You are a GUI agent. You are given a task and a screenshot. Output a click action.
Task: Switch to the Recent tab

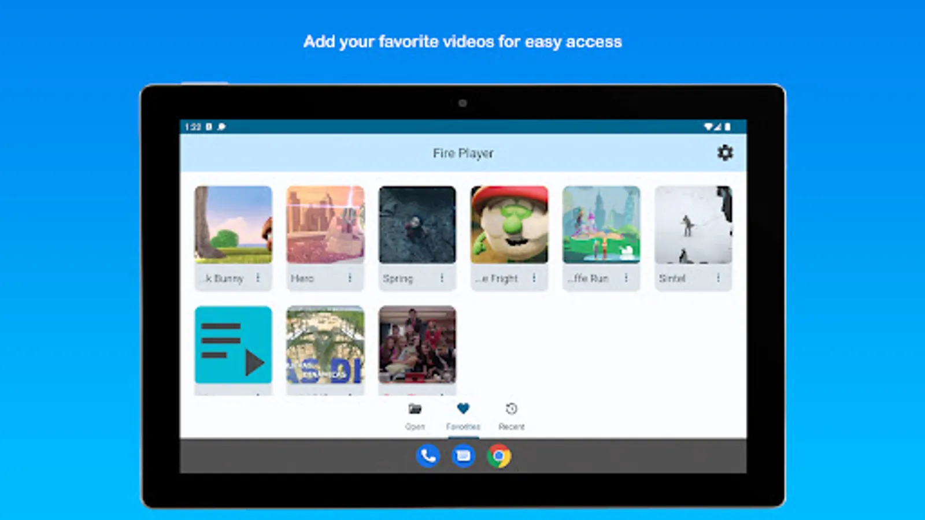coord(511,417)
